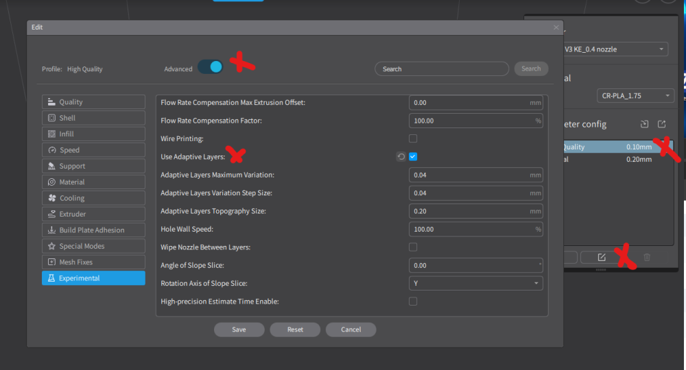Click the edit profile pencil icon
686x370 pixels.
pos(602,258)
